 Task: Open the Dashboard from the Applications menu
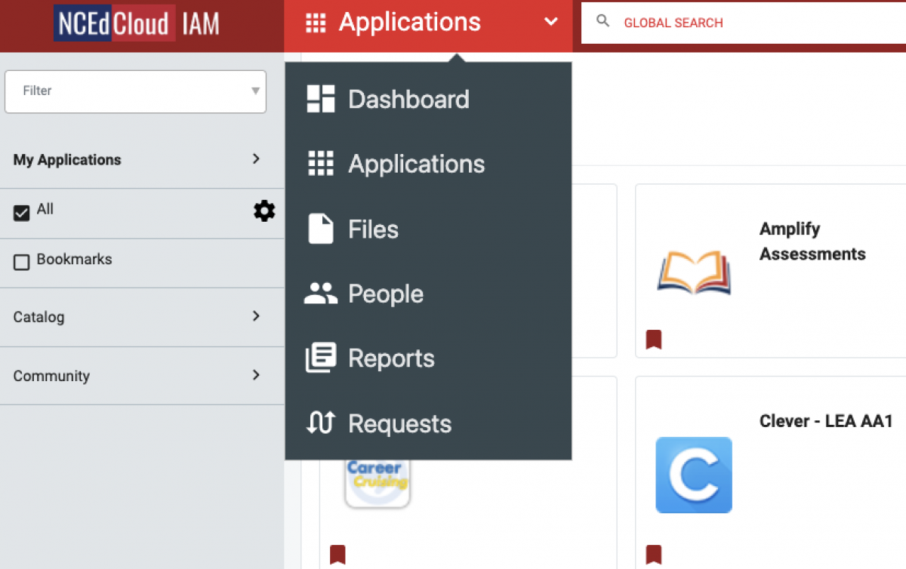[x=408, y=98]
